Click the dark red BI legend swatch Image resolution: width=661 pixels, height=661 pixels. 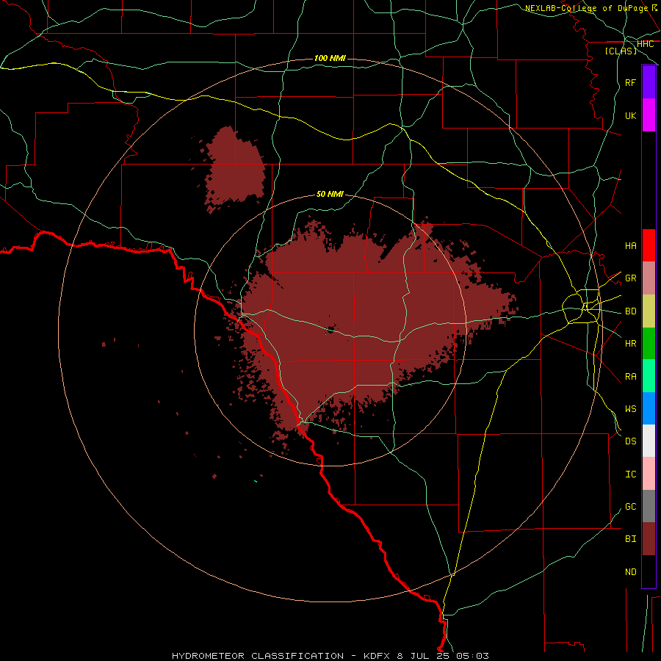tap(649, 539)
